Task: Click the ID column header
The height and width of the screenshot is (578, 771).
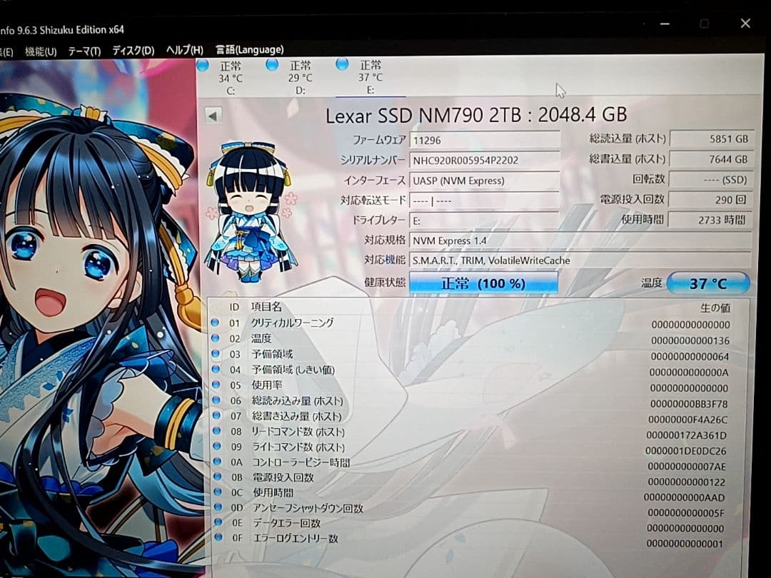Action: point(234,307)
